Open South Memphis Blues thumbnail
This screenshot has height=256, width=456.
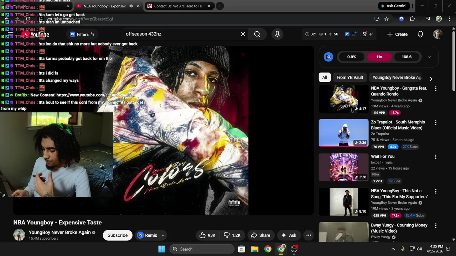click(343, 133)
